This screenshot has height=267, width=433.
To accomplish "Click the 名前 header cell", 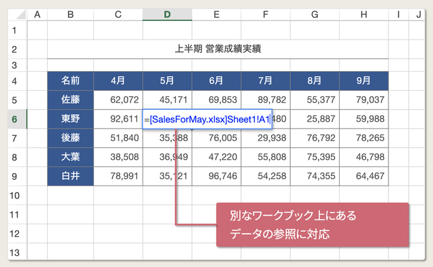I will click(71, 81).
